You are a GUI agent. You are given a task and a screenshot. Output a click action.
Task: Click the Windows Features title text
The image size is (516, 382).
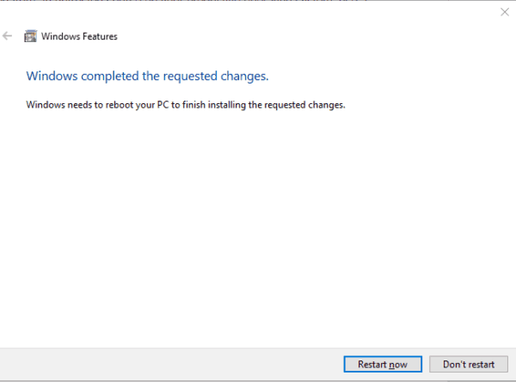coord(80,37)
